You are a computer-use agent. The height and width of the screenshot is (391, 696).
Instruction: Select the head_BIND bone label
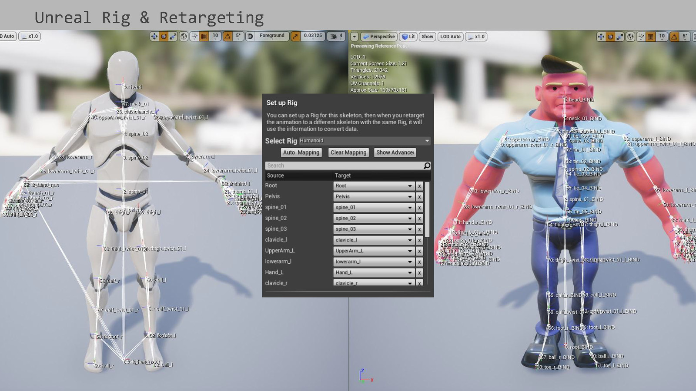coord(579,100)
